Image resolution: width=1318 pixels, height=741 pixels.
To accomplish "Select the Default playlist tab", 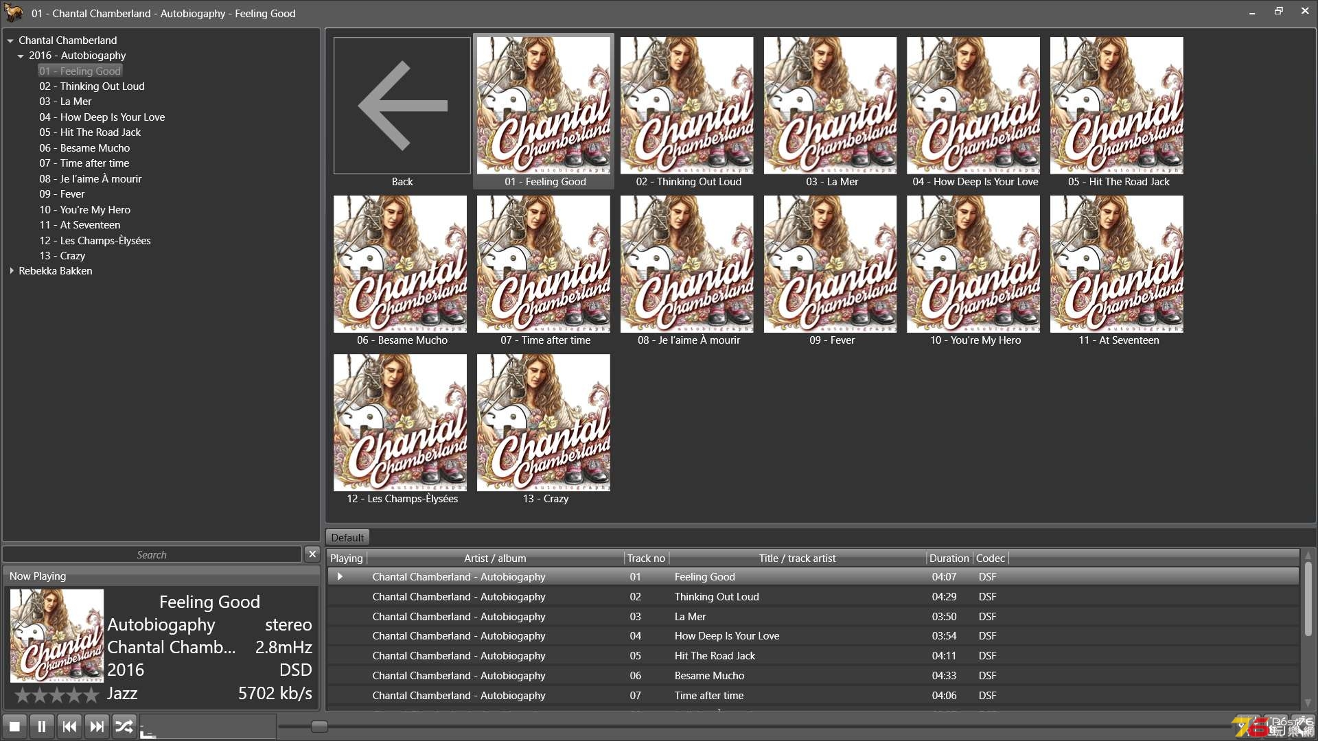I will pyautogui.click(x=347, y=537).
